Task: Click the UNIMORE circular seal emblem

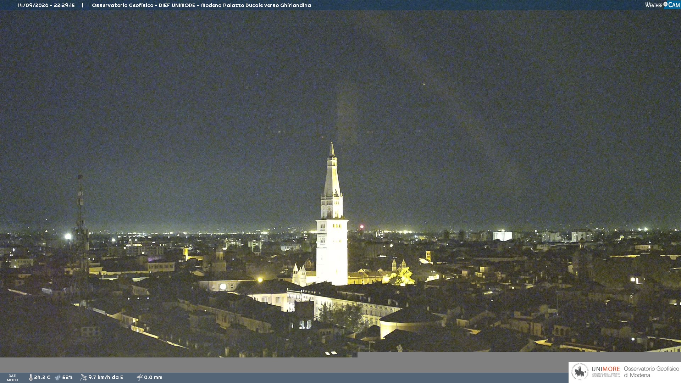Action: (580, 372)
